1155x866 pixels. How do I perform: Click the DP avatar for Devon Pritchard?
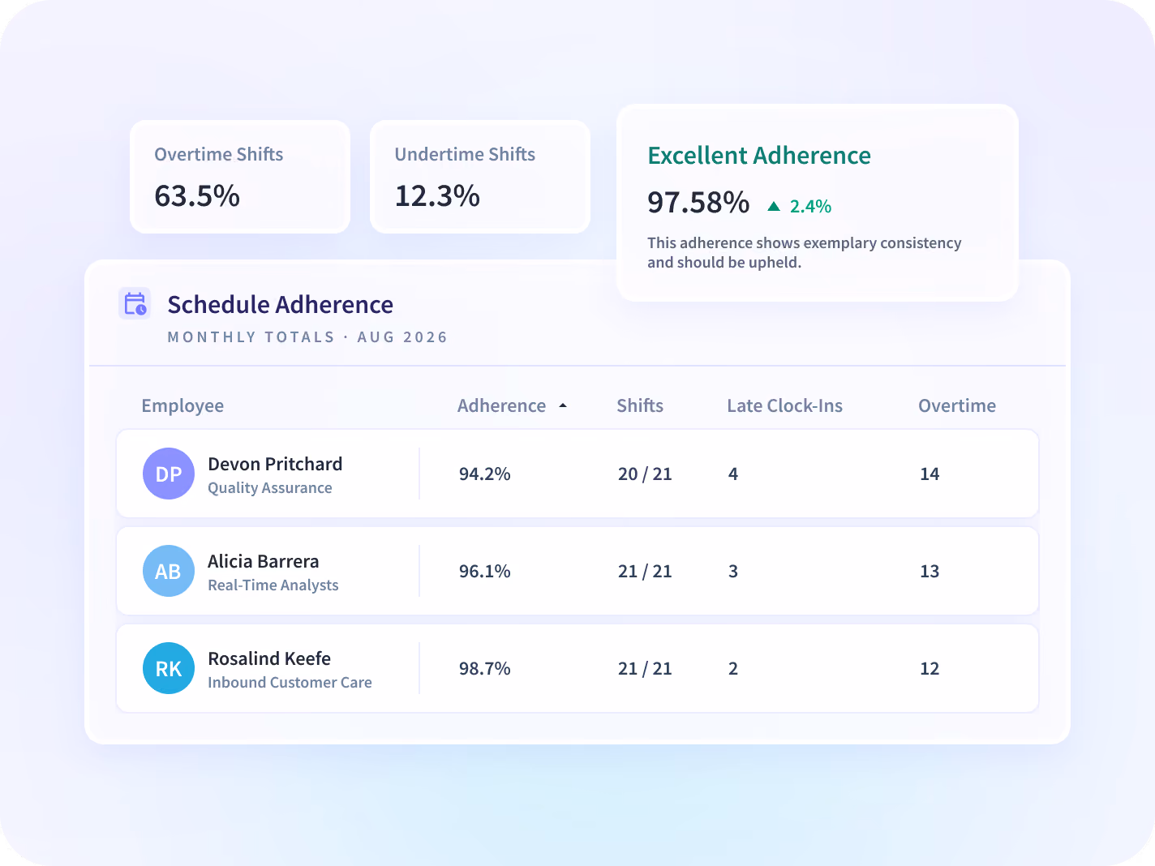(x=169, y=474)
